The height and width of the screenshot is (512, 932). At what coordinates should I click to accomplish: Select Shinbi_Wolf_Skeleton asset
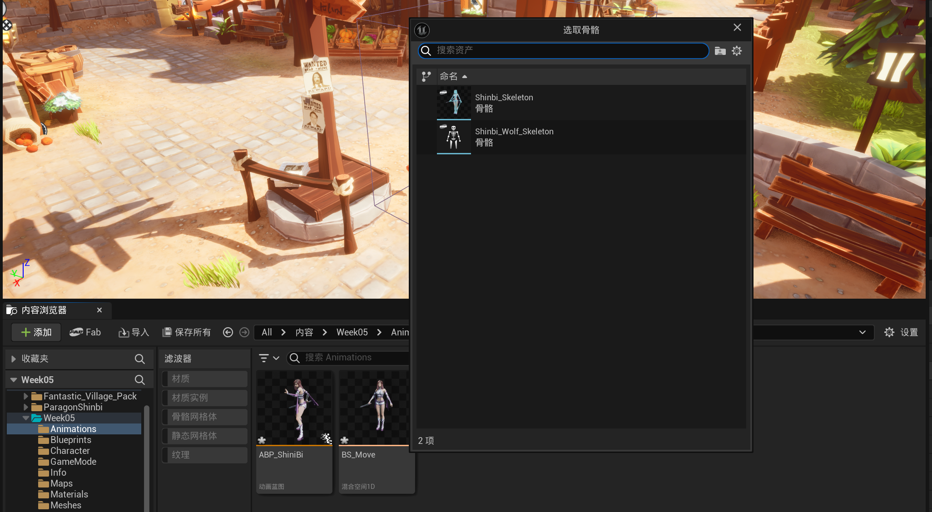coord(581,137)
